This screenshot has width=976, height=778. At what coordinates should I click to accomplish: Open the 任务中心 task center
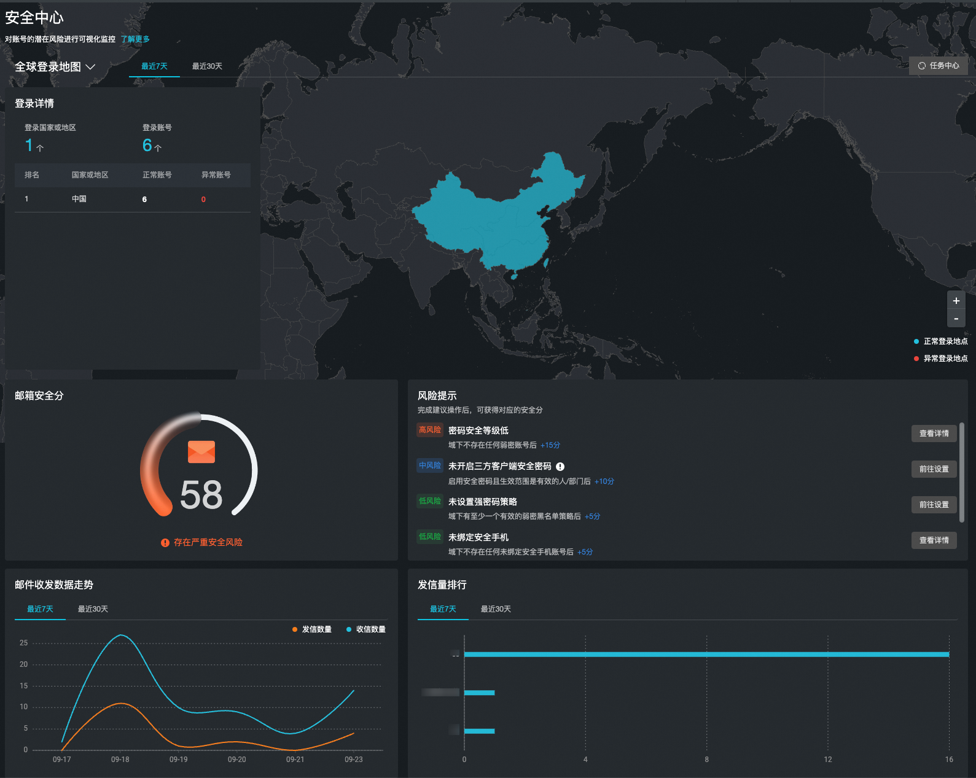[x=938, y=66]
